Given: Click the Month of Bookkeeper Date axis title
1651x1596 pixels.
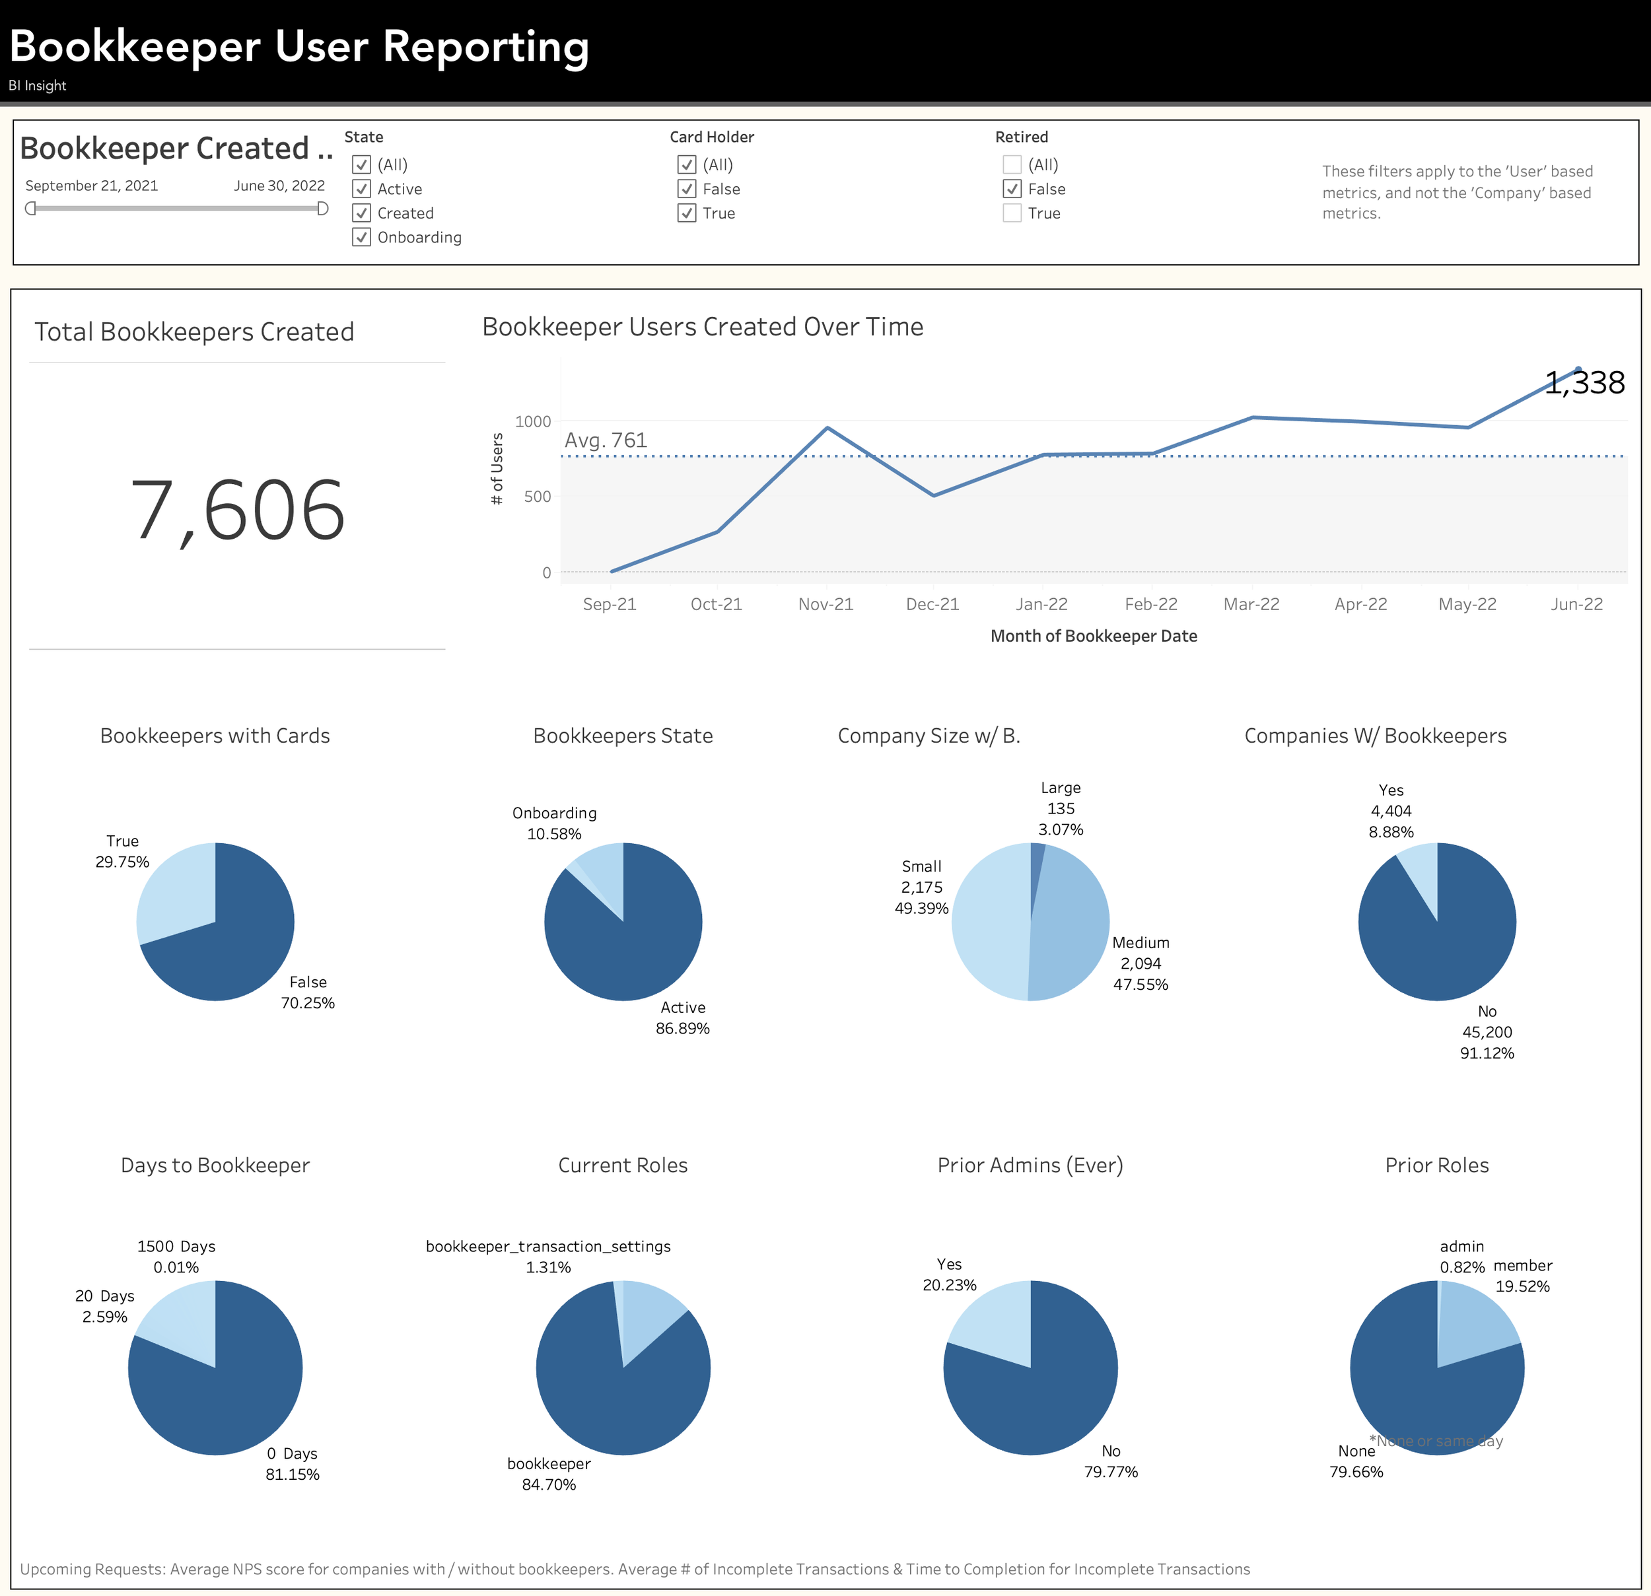Looking at the screenshot, I should click(1094, 636).
